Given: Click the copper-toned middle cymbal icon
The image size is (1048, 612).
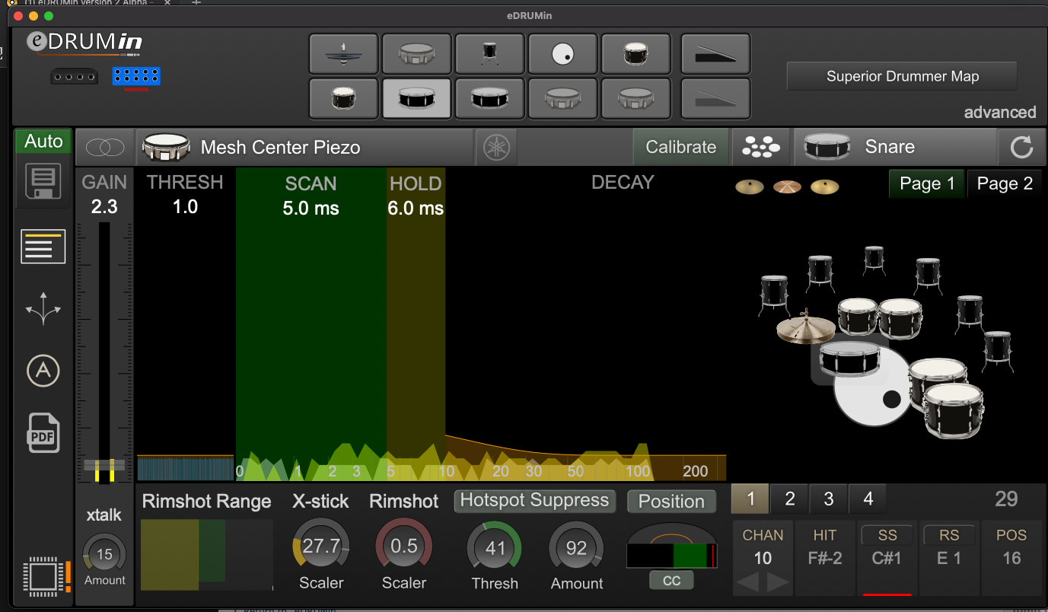Looking at the screenshot, I should point(788,186).
